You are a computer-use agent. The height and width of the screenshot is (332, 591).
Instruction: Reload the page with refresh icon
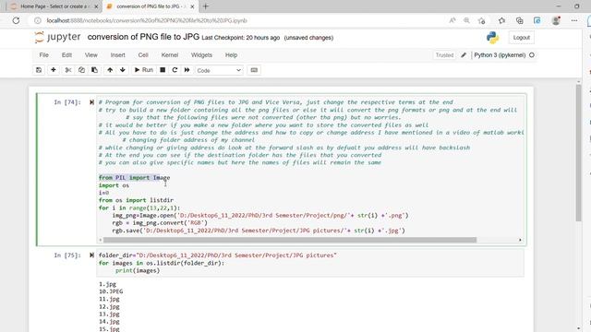click(16, 20)
